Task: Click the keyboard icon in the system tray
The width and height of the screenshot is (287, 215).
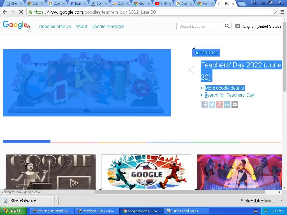Action: pyautogui.click(x=256, y=211)
